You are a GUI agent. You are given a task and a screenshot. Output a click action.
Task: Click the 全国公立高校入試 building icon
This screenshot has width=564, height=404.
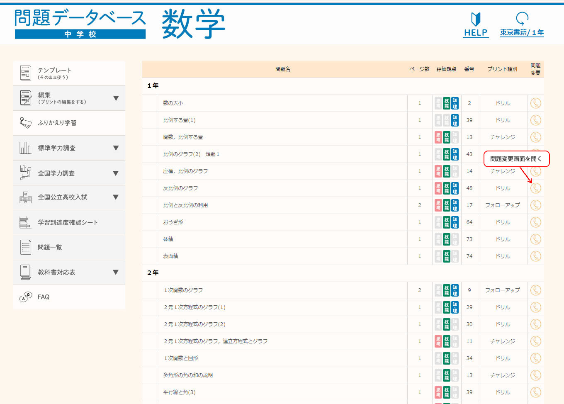pyautogui.click(x=26, y=197)
